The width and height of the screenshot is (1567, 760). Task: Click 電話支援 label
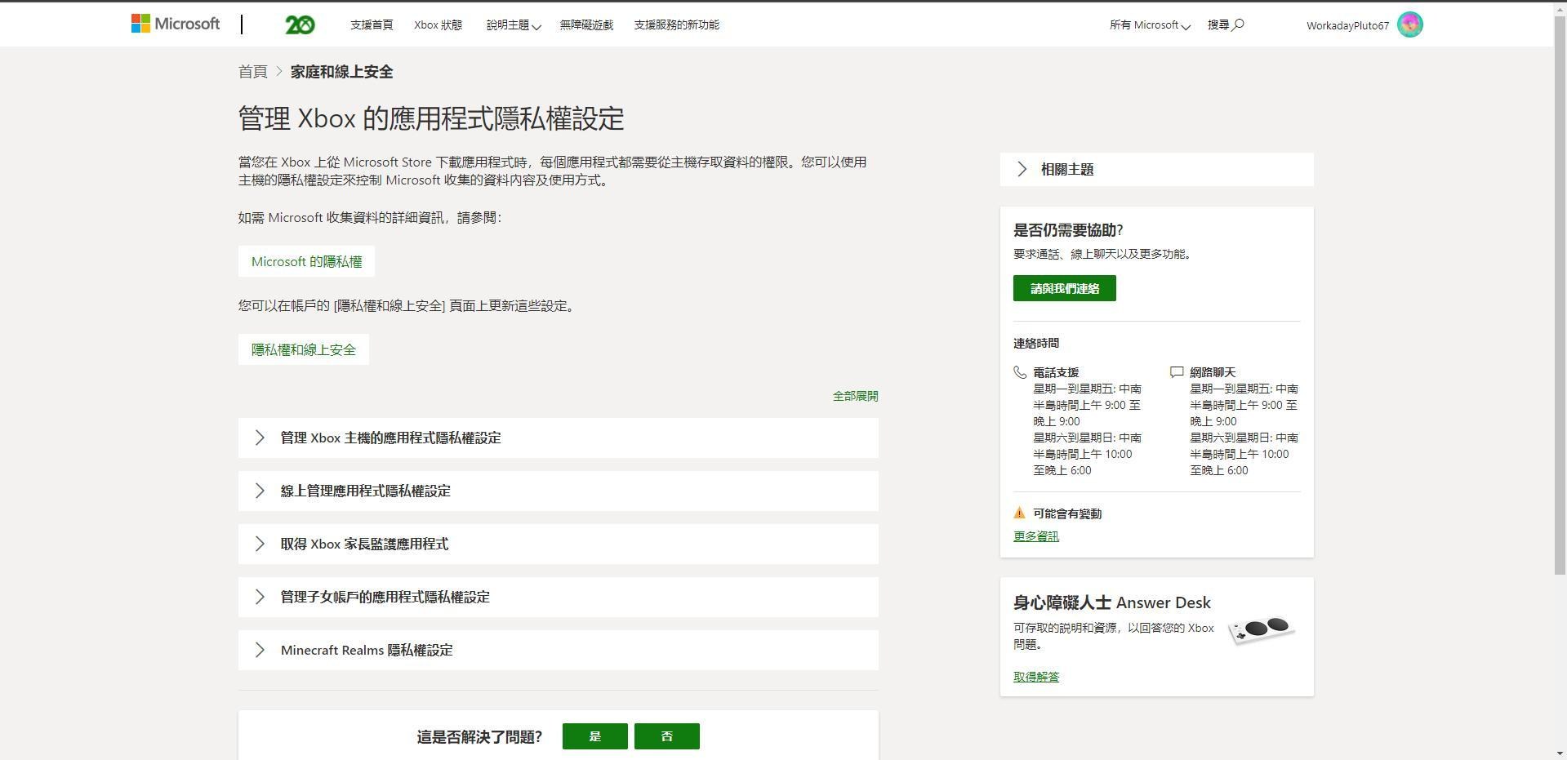pyautogui.click(x=1056, y=372)
